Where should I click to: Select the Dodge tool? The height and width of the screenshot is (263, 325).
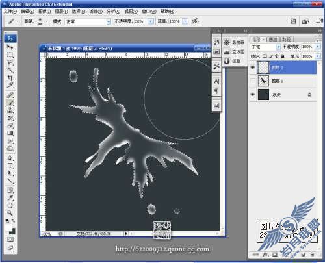(x=10, y=149)
